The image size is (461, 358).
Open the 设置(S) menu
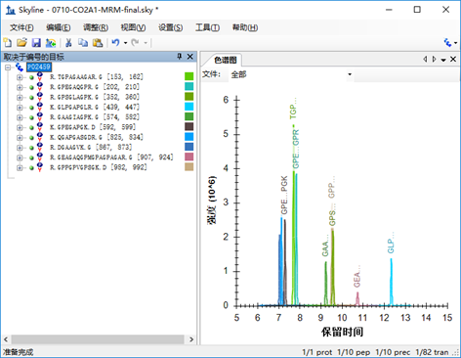click(x=170, y=27)
